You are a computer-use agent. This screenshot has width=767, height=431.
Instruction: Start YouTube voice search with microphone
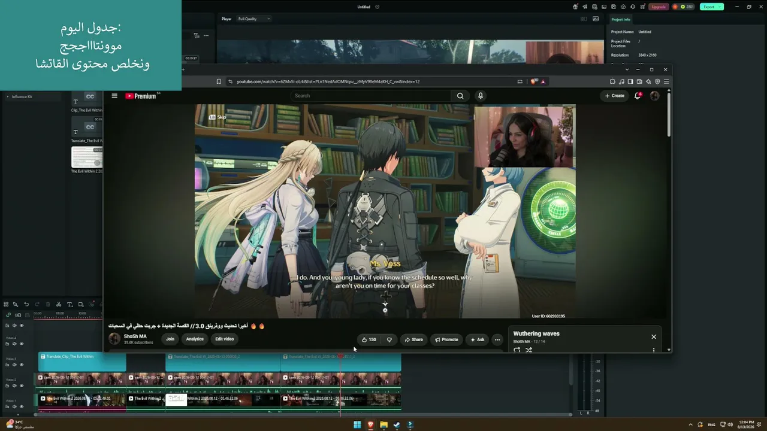coord(480,96)
